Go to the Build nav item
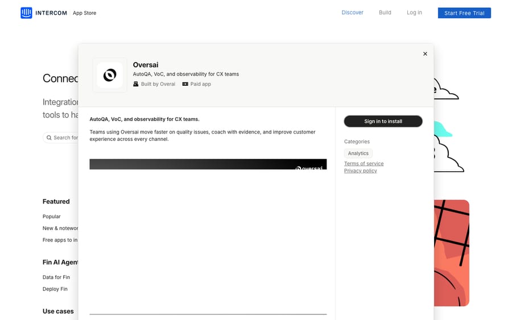 [385, 13]
